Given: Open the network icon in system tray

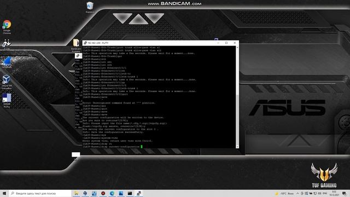Looking at the screenshot, I should (315, 193).
